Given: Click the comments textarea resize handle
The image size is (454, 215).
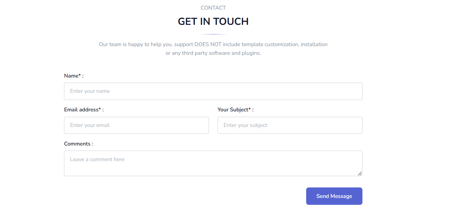Looking at the screenshot, I should [x=360, y=173].
